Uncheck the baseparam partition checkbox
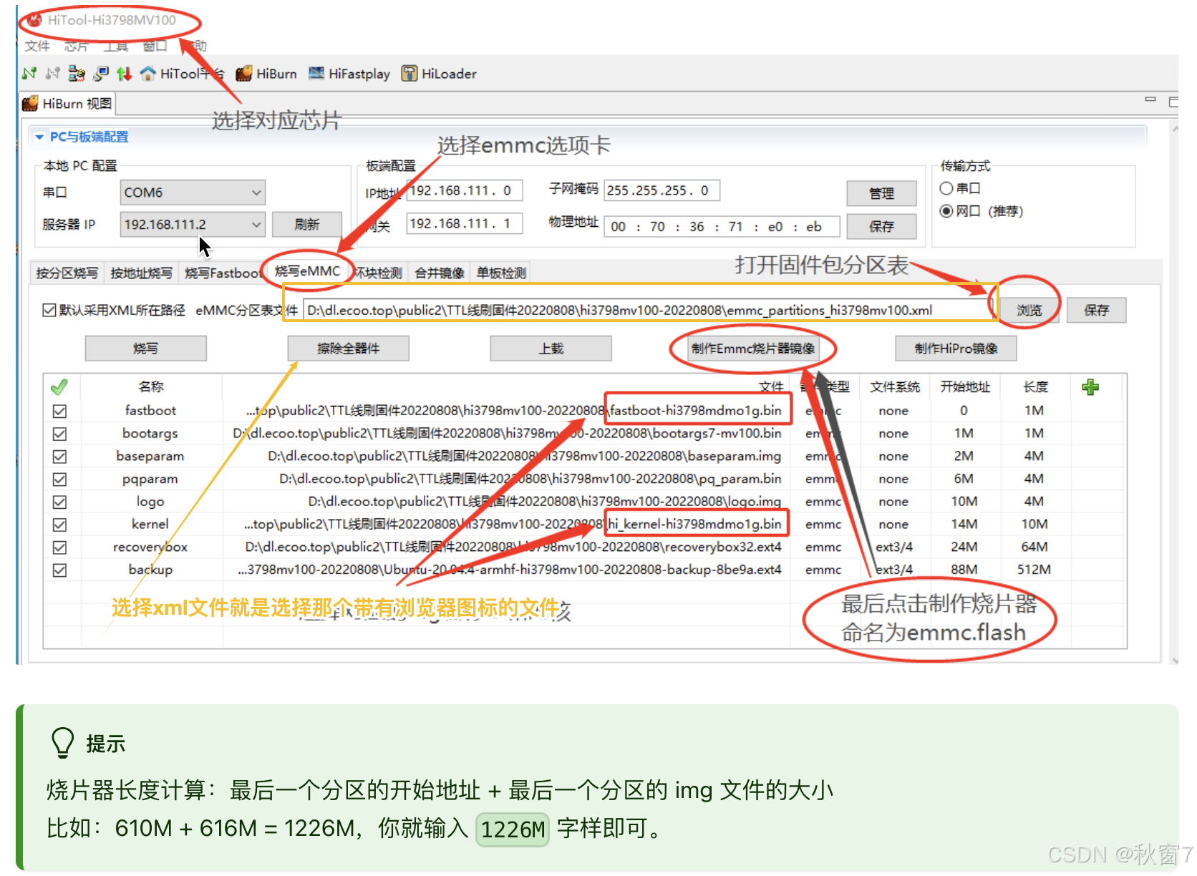The width and height of the screenshot is (1197, 876). coord(59,457)
